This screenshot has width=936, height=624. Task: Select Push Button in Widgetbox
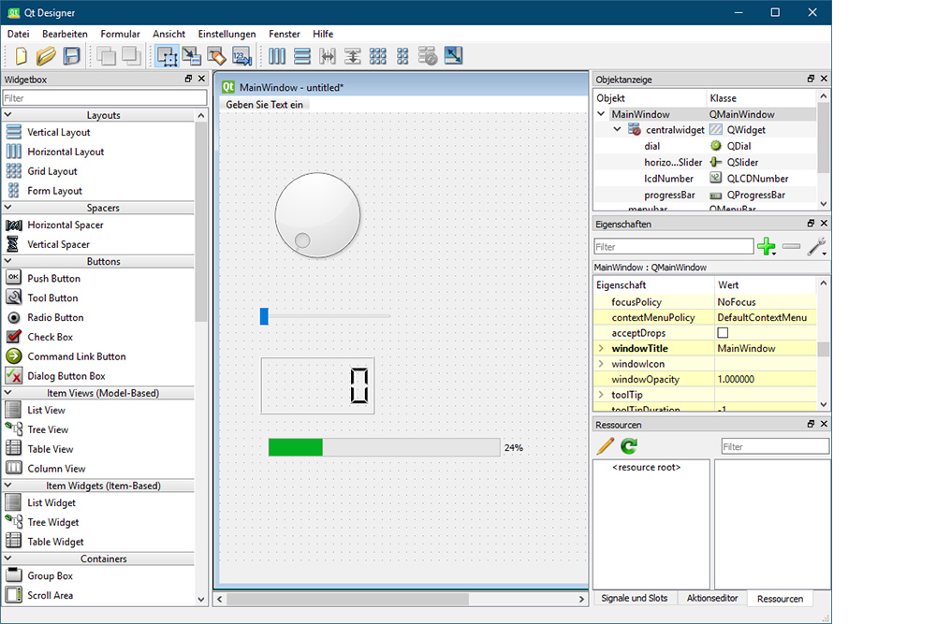click(x=53, y=278)
